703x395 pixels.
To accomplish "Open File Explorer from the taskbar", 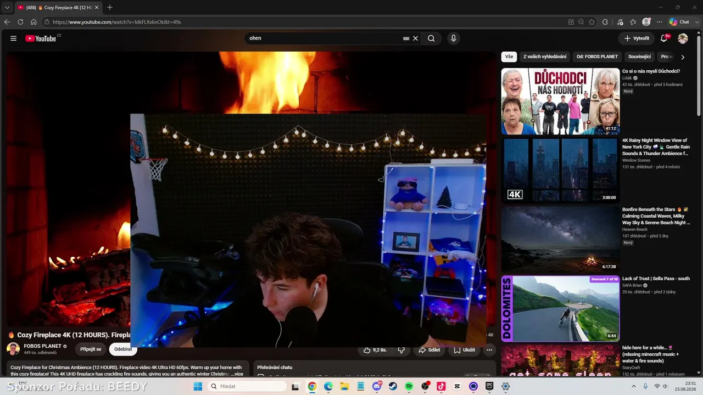I will click(x=344, y=386).
